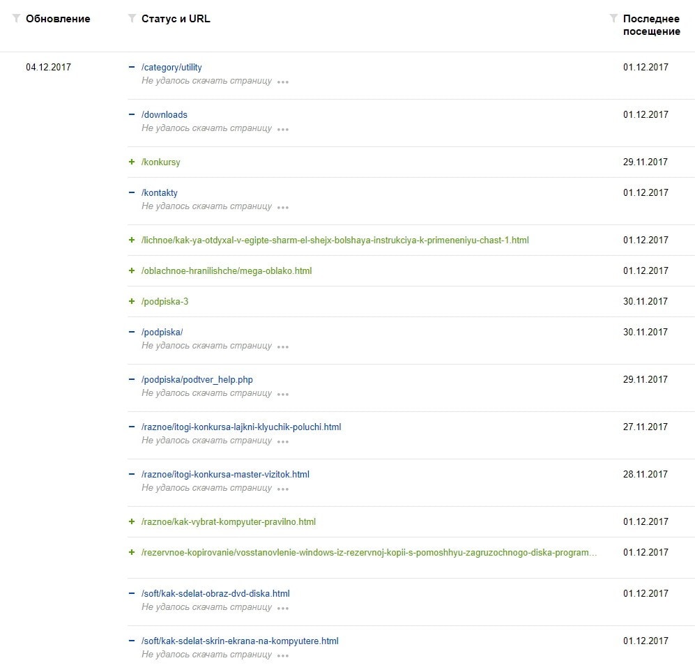Expand details dots under /soft/kak-sdelat-obraz-dvd-diska.html
Screen dimensions: 695x672
click(282, 608)
